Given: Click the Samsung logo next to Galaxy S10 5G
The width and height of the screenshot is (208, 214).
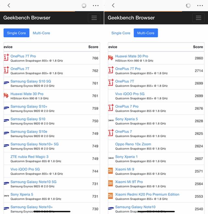Looking at the screenshot, I should click(6, 83).
